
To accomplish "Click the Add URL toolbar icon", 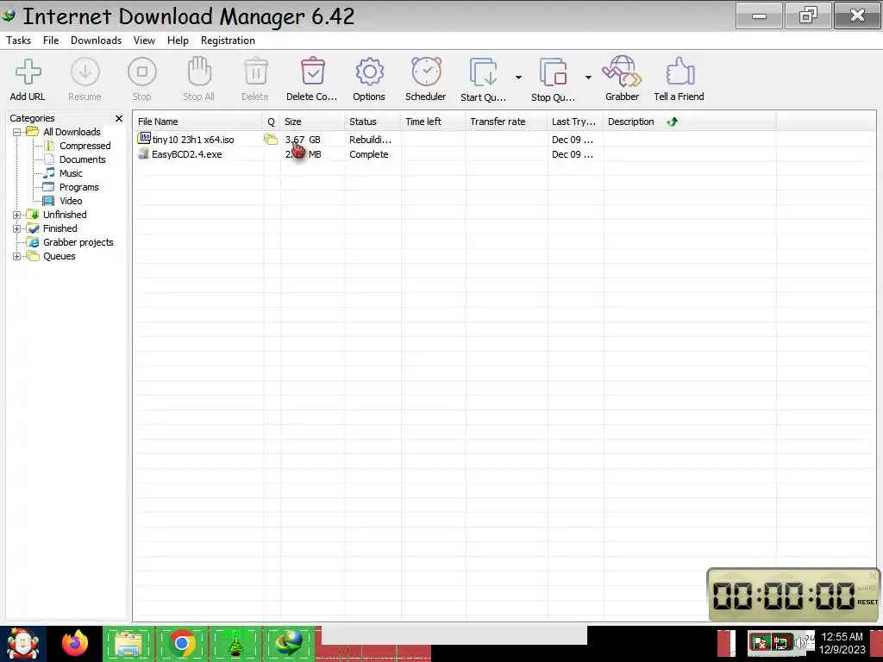I will 28,72.
